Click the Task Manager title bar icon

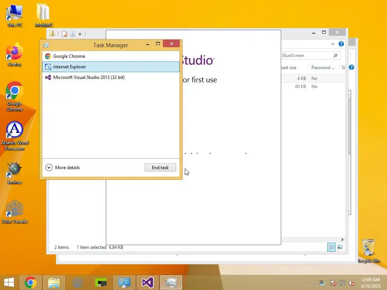click(x=46, y=45)
